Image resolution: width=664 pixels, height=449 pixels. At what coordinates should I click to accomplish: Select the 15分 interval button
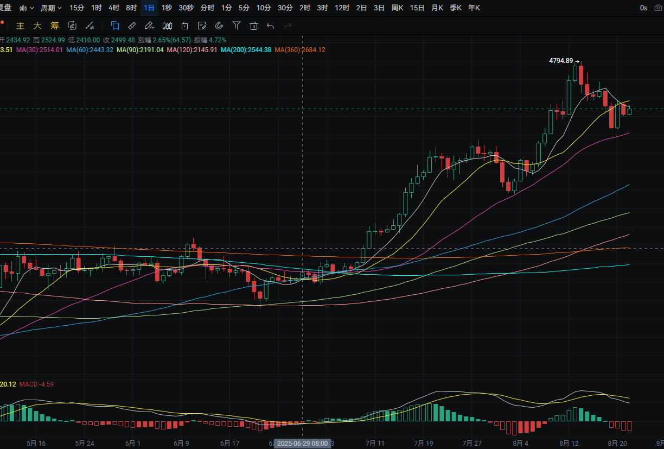(x=76, y=8)
